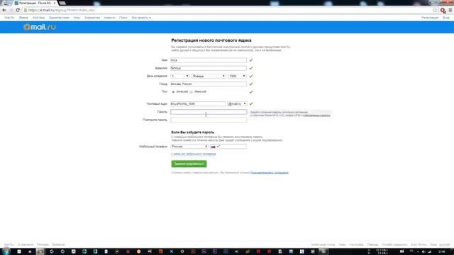The image size is (454, 255).
Task: Click the mobile phone number field
Action: click(x=228, y=147)
